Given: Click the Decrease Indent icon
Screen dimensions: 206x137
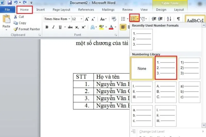Looking at the screenshot, I should coord(154,19).
